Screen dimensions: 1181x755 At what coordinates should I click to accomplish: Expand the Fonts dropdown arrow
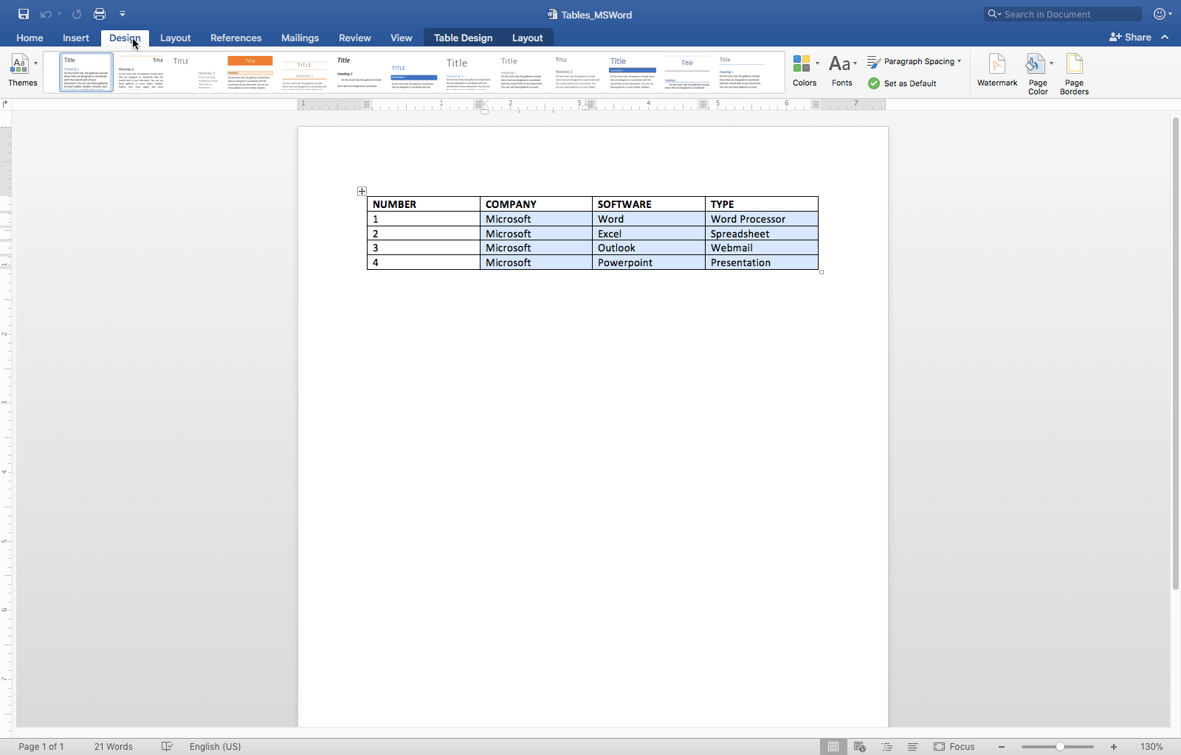click(855, 63)
